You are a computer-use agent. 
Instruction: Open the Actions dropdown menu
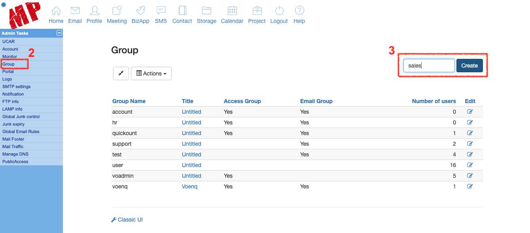point(151,73)
